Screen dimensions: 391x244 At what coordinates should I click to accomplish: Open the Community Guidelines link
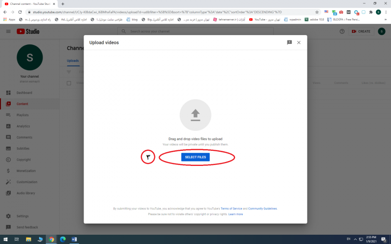tap(262, 208)
